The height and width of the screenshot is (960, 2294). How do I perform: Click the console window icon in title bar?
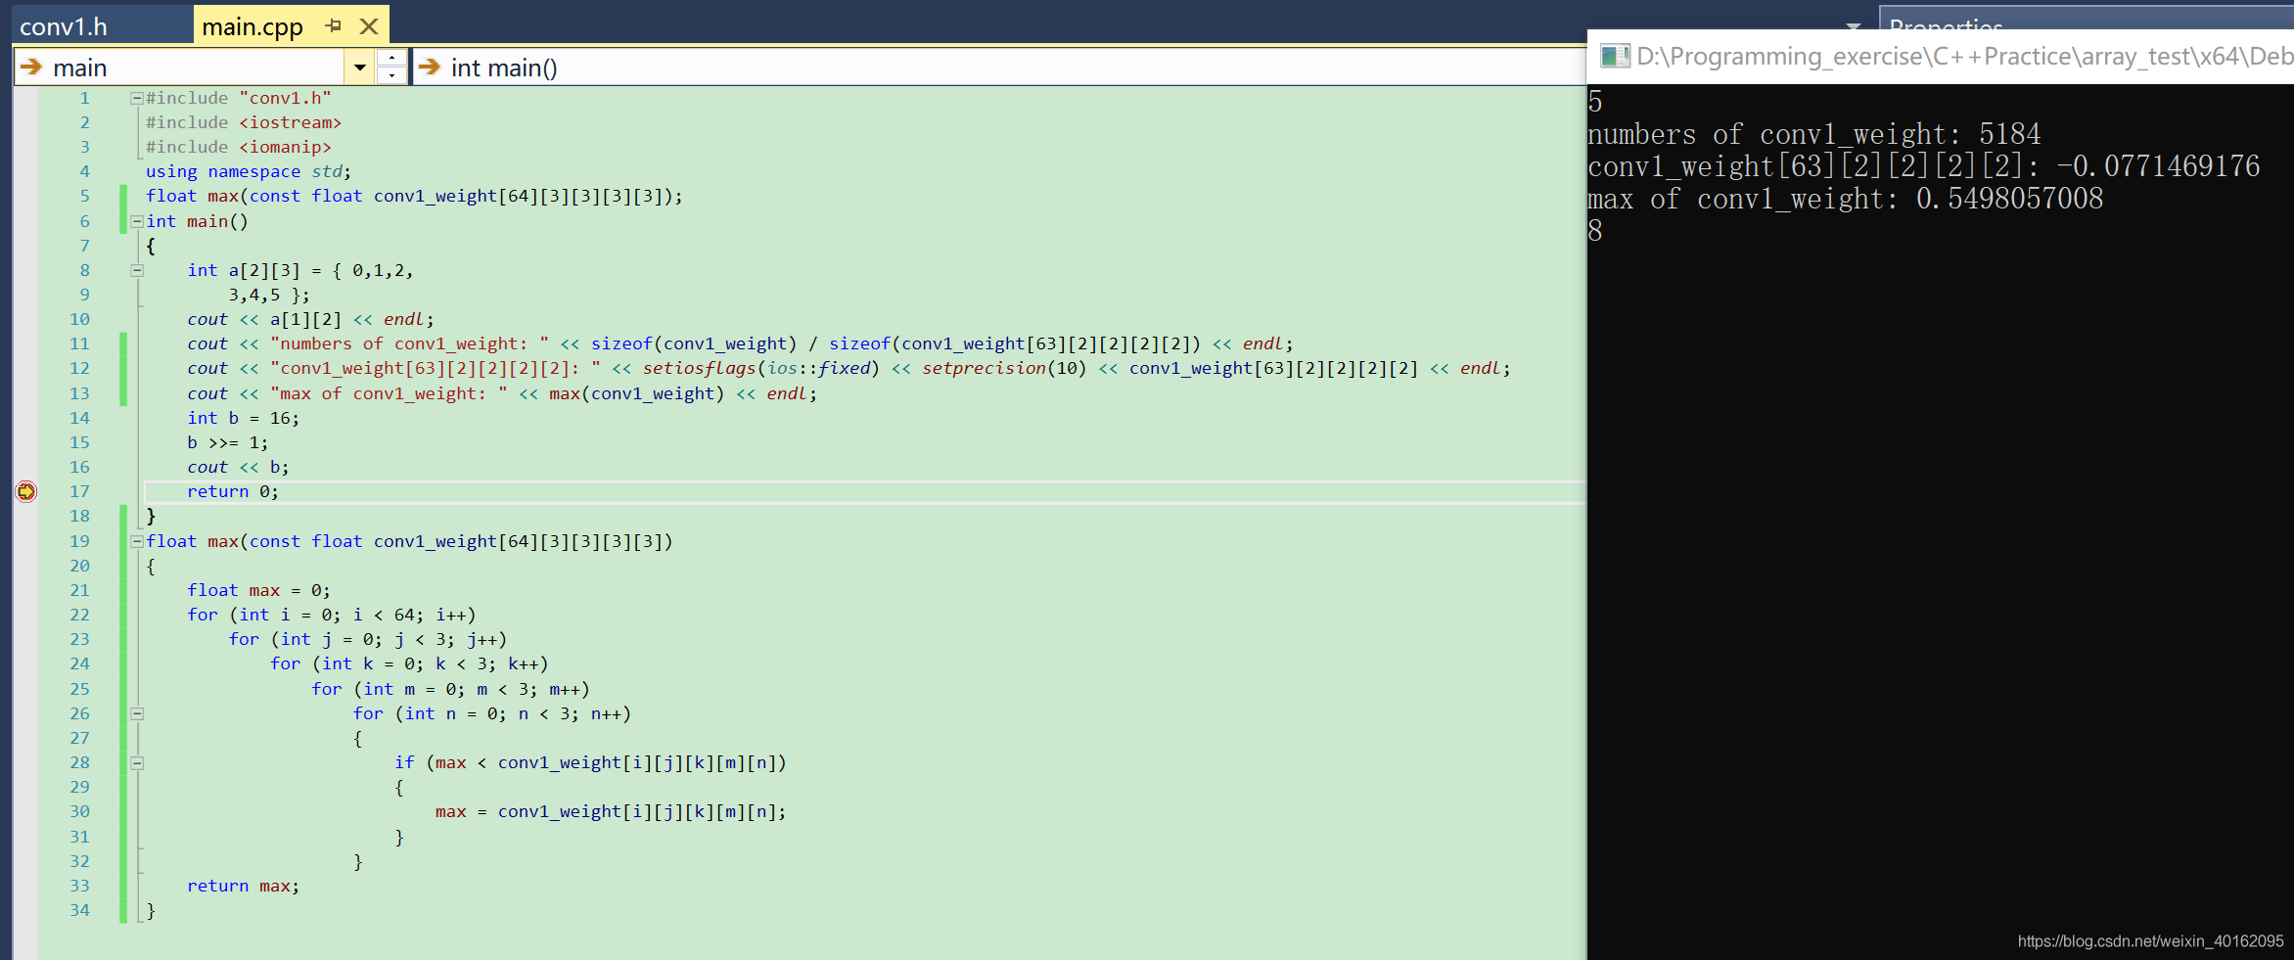click(x=1615, y=56)
